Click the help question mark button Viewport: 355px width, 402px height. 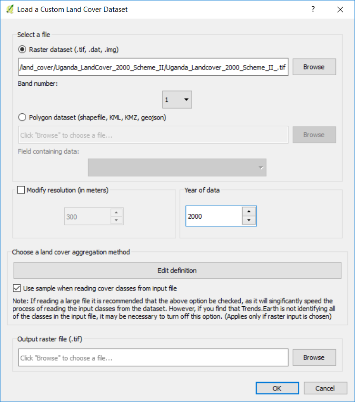coord(313,9)
